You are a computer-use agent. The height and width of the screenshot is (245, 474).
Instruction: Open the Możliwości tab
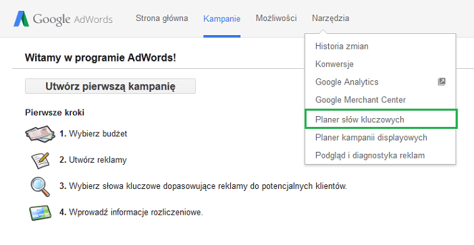tap(276, 18)
